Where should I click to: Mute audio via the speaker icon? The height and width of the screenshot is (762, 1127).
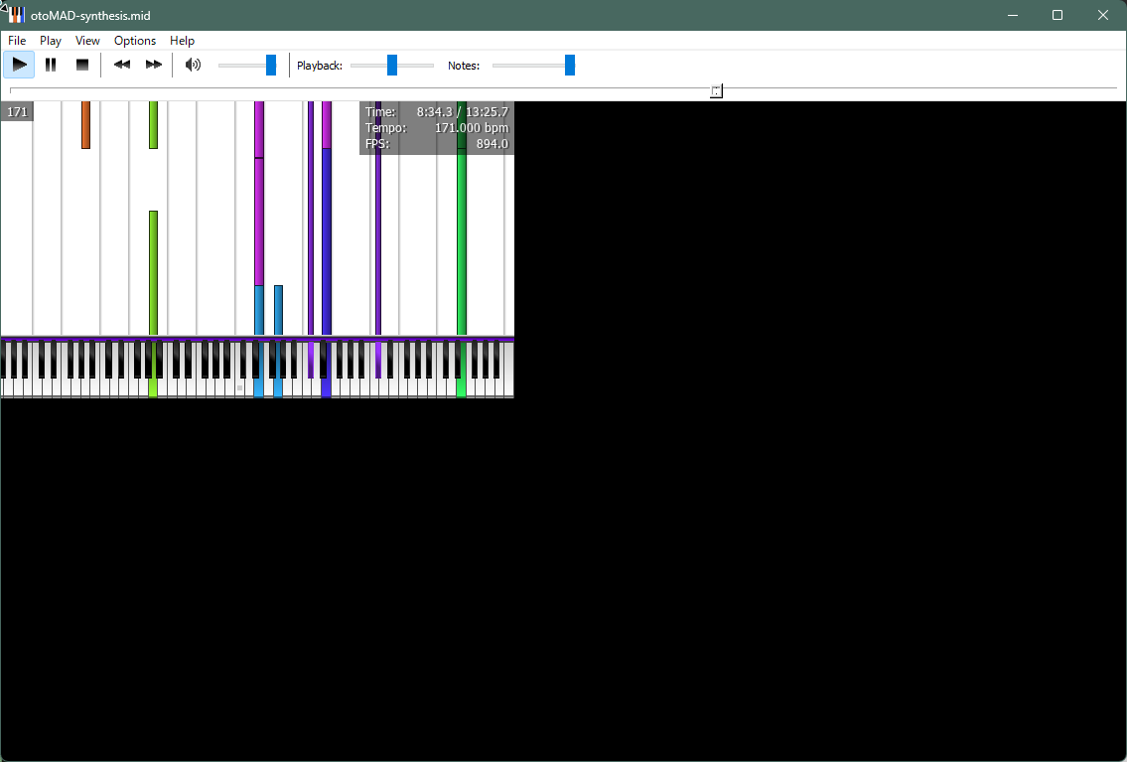pyautogui.click(x=193, y=65)
